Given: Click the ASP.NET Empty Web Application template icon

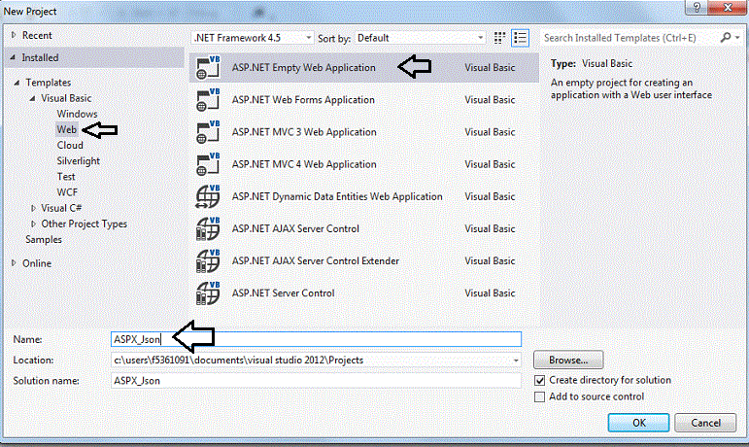Looking at the screenshot, I should tap(208, 67).
